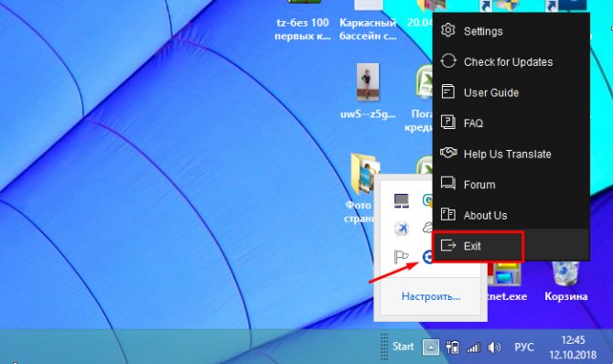Open the User Guide menu entry
This screenshot has height=364, width=613.
click(x=511, y=92)
